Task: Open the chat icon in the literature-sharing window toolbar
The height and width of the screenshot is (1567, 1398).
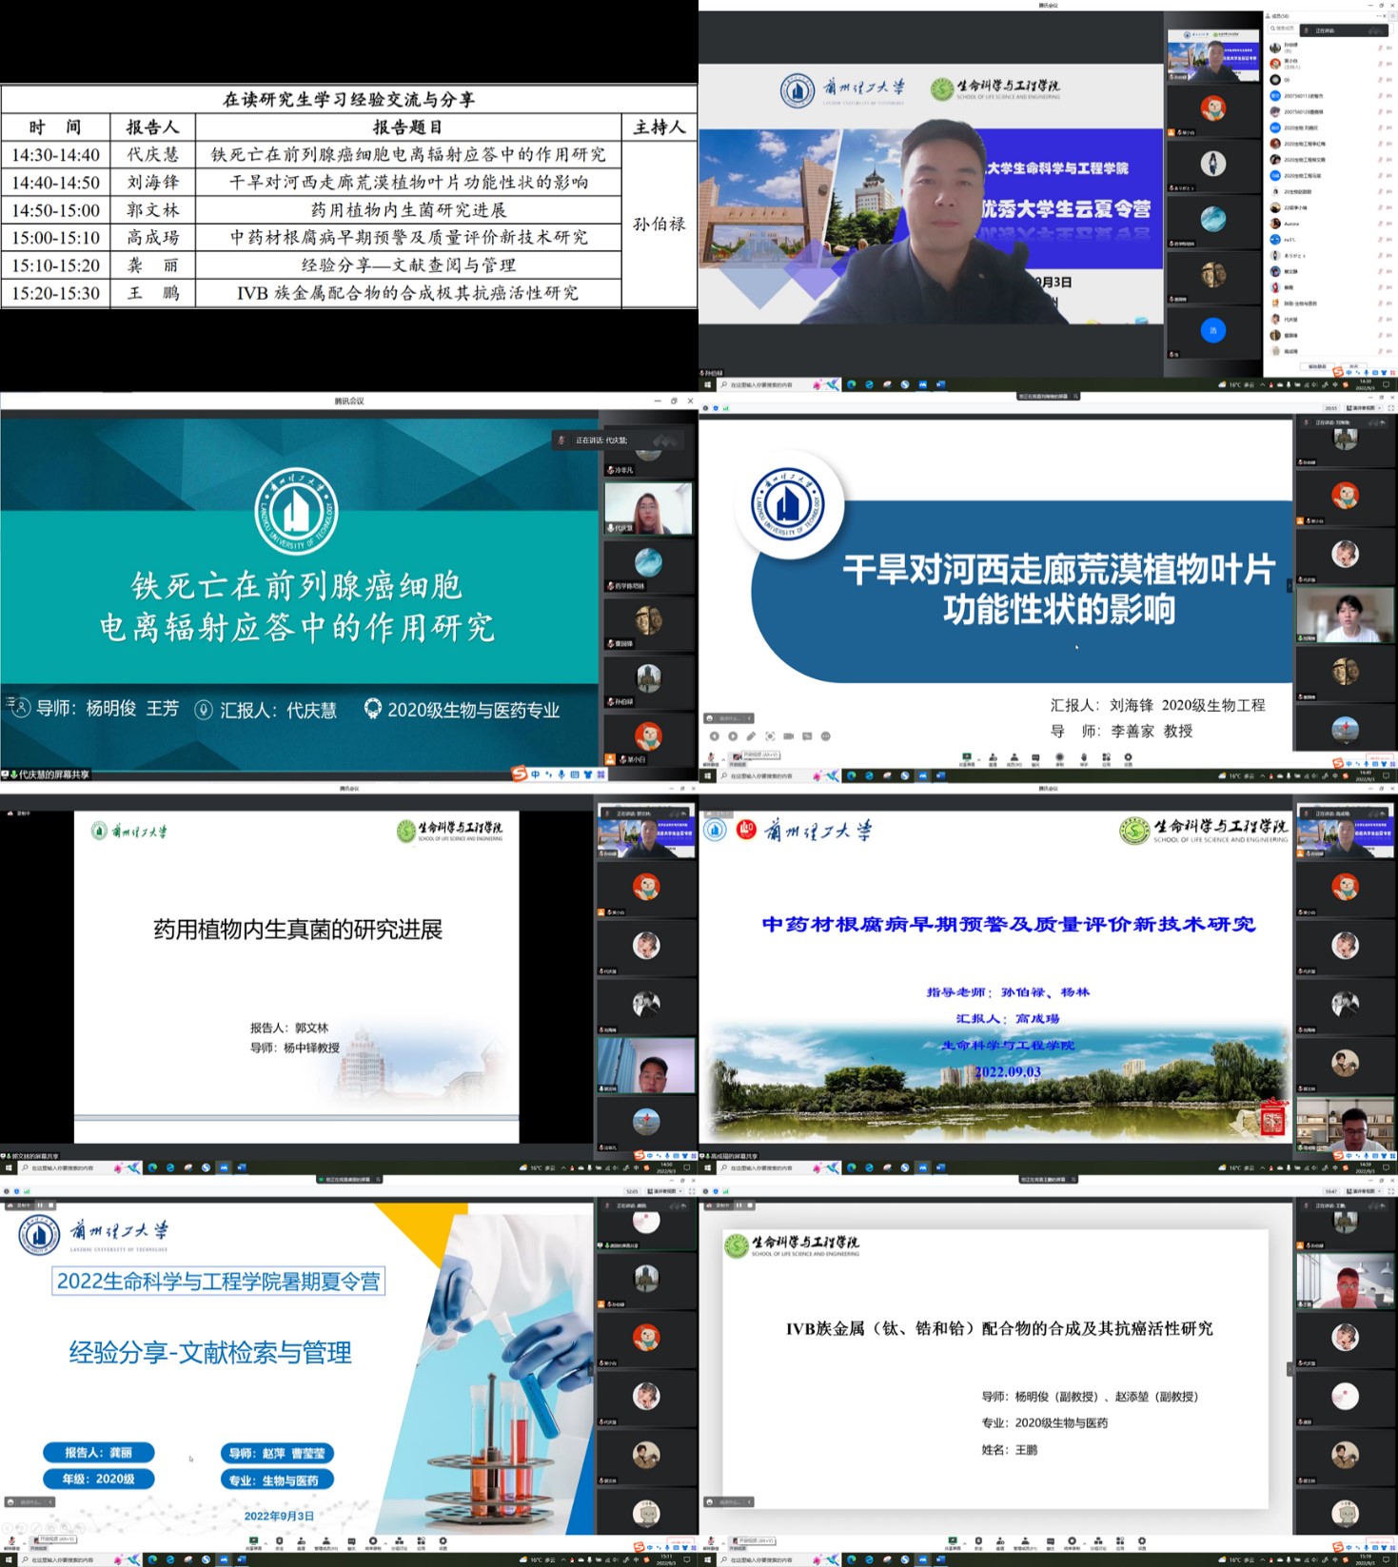Action: pos(351,1541)
